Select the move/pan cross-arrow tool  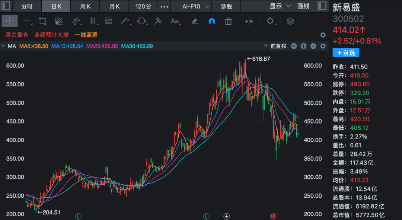[x=9, y=21]
